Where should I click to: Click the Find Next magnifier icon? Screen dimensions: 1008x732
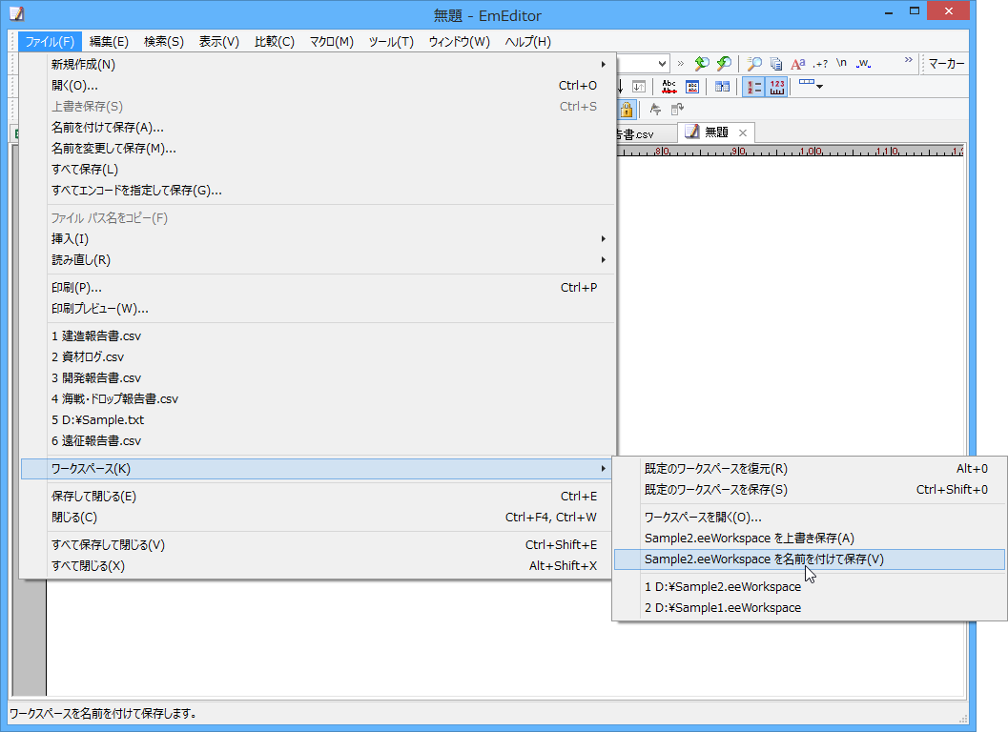(724, 63)
